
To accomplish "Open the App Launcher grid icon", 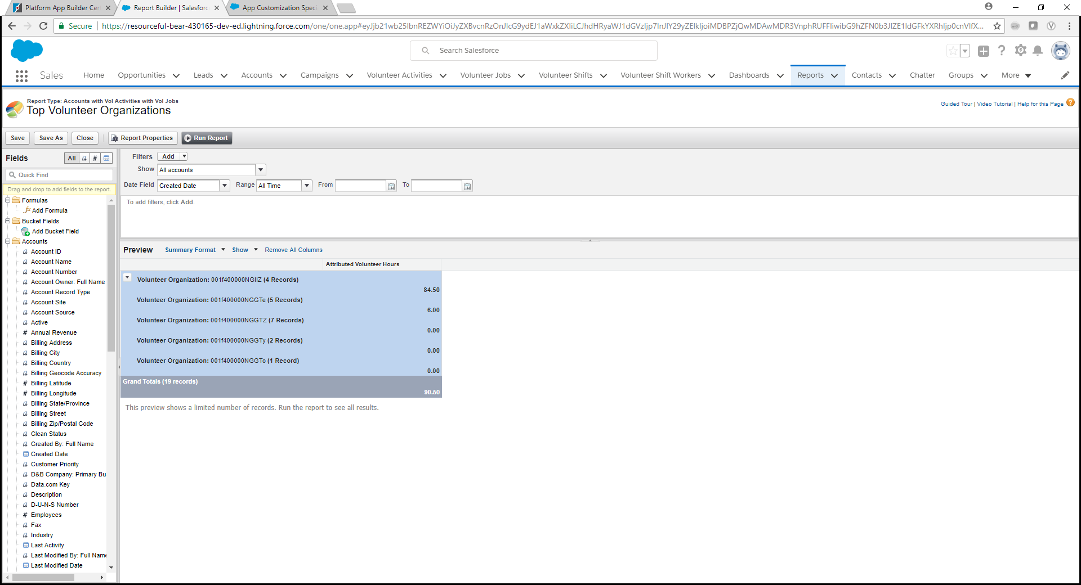I will pos(21,76).
